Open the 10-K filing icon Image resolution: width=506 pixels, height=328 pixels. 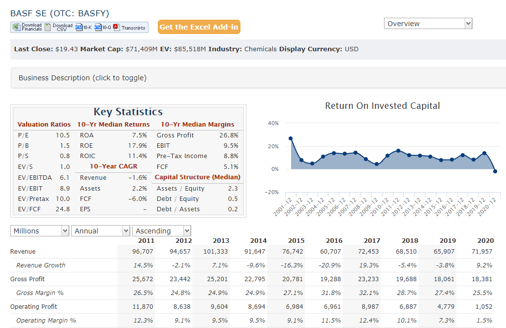[79, 27]
